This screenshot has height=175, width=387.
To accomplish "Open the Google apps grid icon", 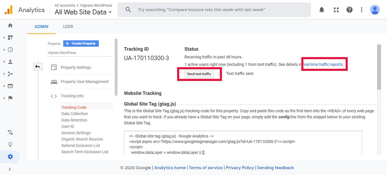I will coord(336,10).
